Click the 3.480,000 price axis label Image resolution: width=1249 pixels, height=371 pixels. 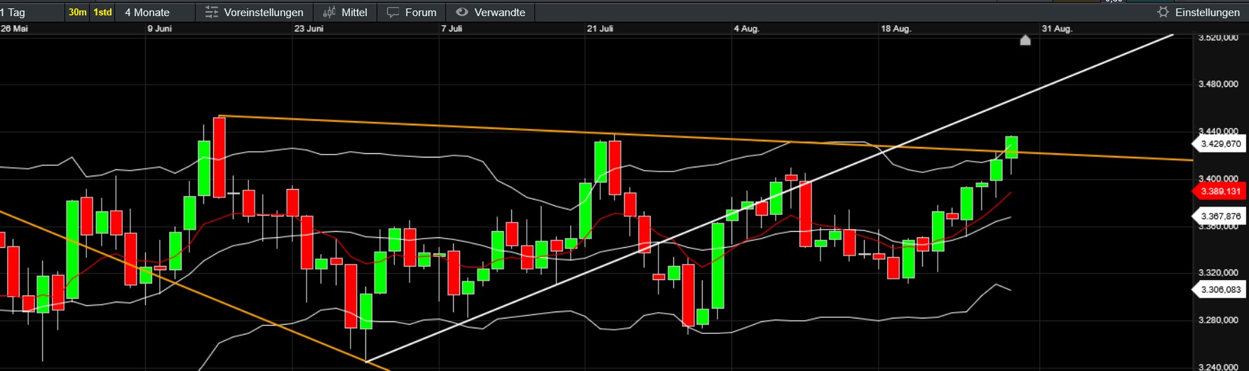click(1218, 84)
